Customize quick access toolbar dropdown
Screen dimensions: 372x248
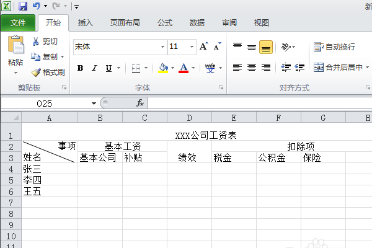pos(76,7)
